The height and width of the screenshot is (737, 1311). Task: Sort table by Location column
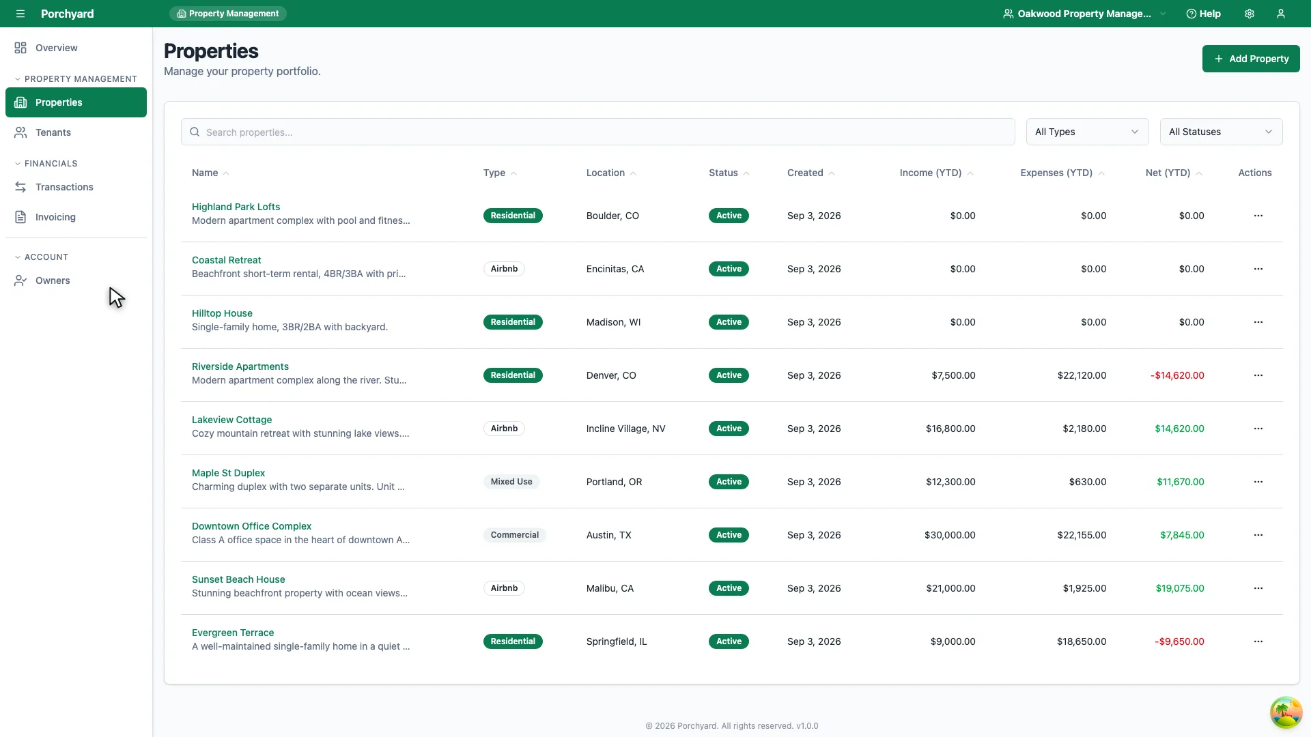(x=611, y=173)
